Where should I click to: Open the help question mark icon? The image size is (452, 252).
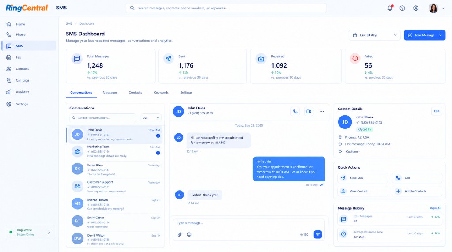(x=403, y=8)
